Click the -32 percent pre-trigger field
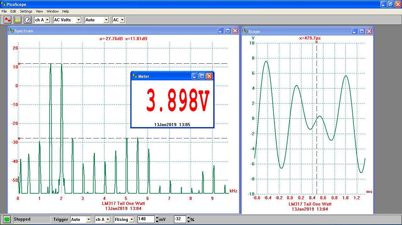This screenshot has width=402, height=225. (180, 219)
